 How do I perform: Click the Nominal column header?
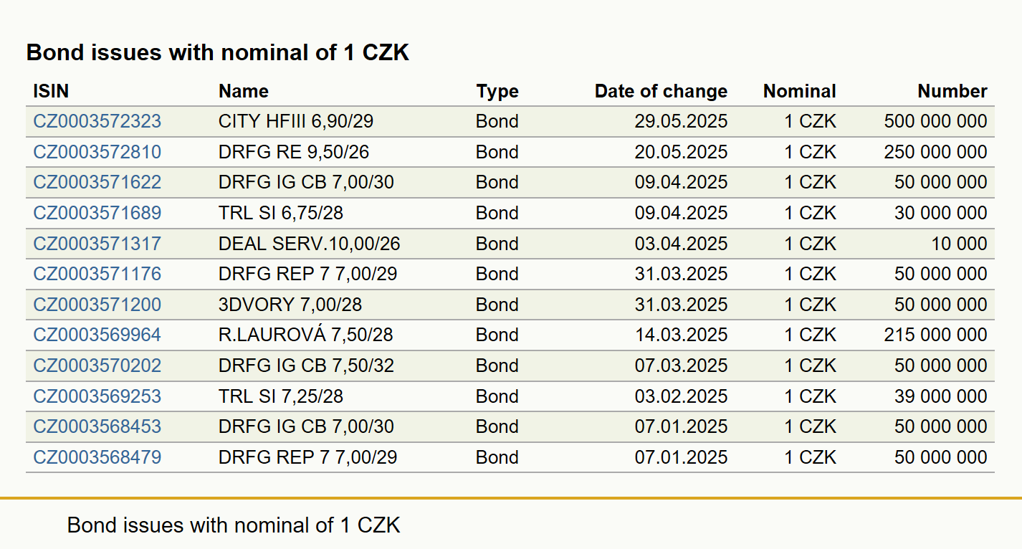coord(800,91)
